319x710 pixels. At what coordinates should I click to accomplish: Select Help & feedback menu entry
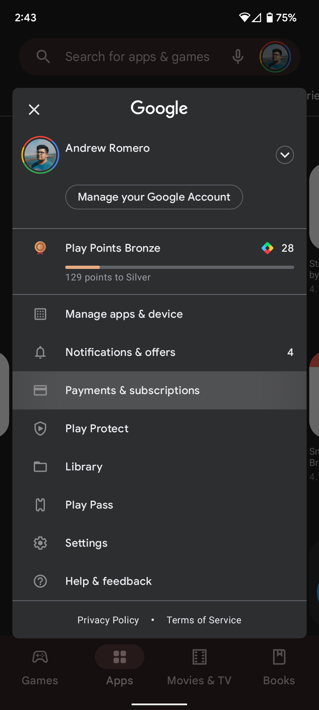[108, 581]
